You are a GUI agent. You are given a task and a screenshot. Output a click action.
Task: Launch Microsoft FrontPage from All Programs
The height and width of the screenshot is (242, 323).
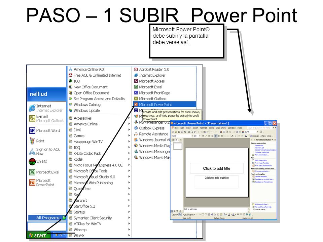[152, 93]
